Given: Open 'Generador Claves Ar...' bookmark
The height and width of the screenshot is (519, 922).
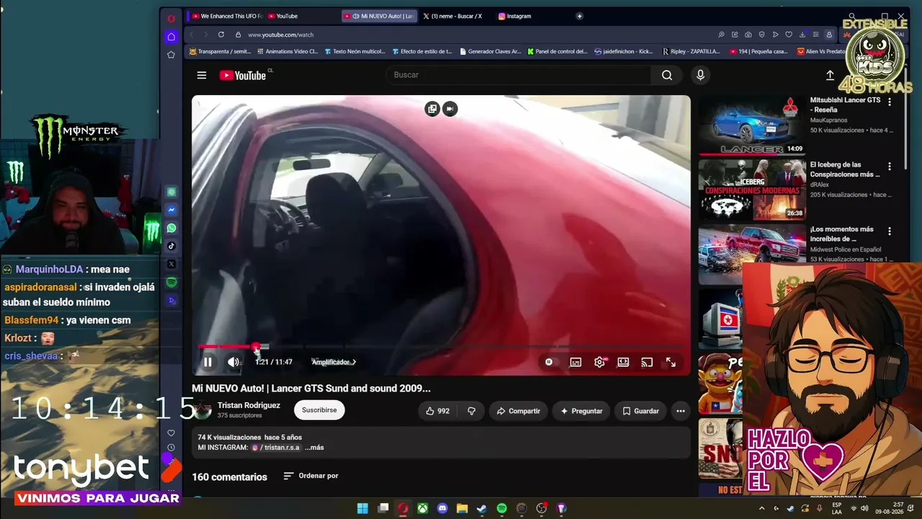Looking at the screenshot, I should tap(489, 52).
